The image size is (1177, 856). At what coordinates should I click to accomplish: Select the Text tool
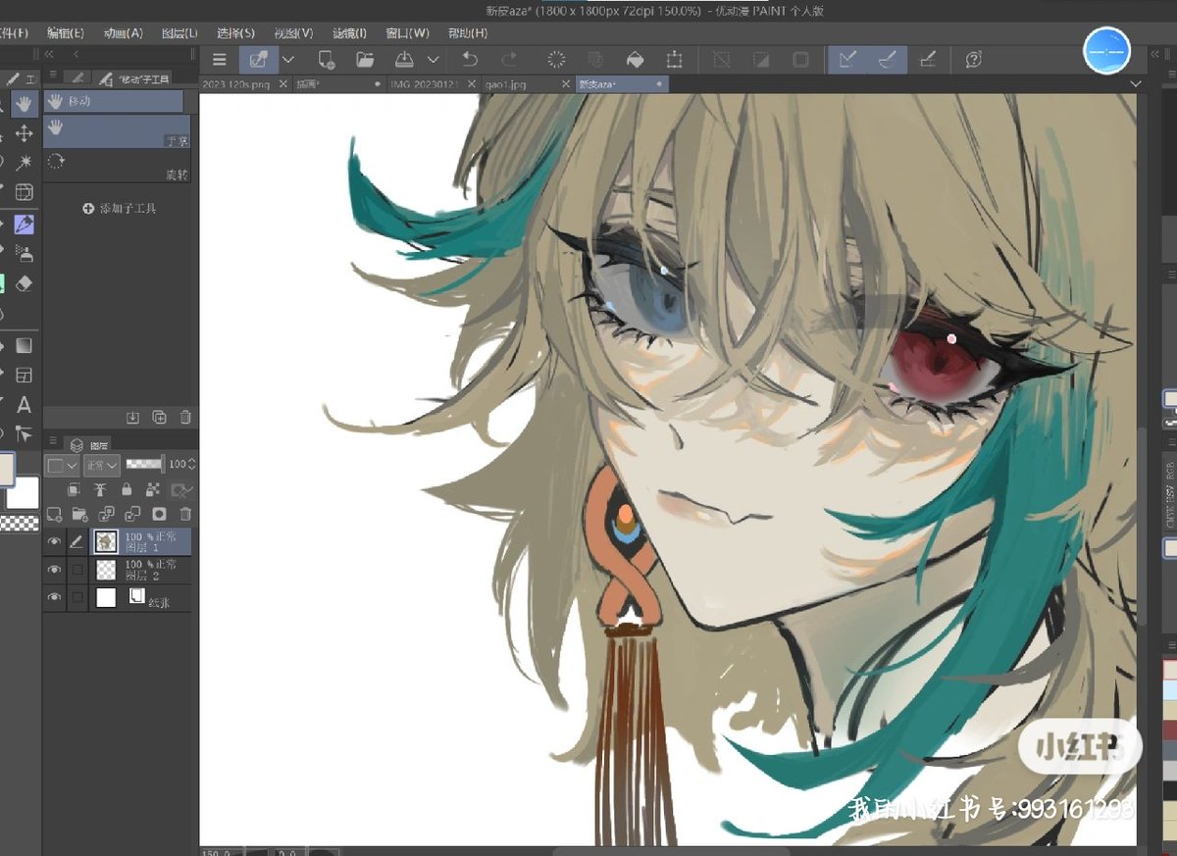point(25,404)
